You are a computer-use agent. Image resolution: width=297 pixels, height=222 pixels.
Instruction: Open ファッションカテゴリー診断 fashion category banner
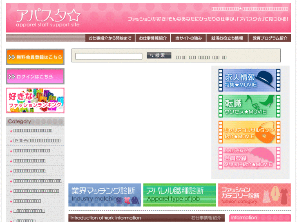[255, 195]
